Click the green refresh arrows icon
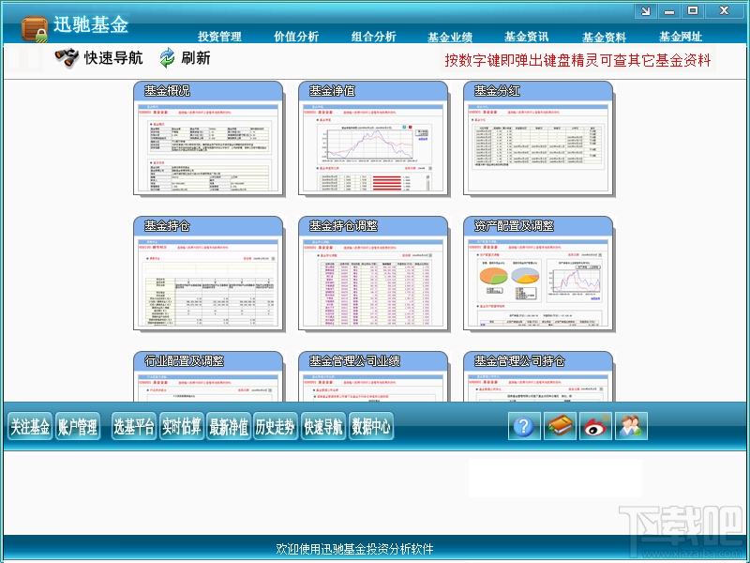 tap(167, 58)
